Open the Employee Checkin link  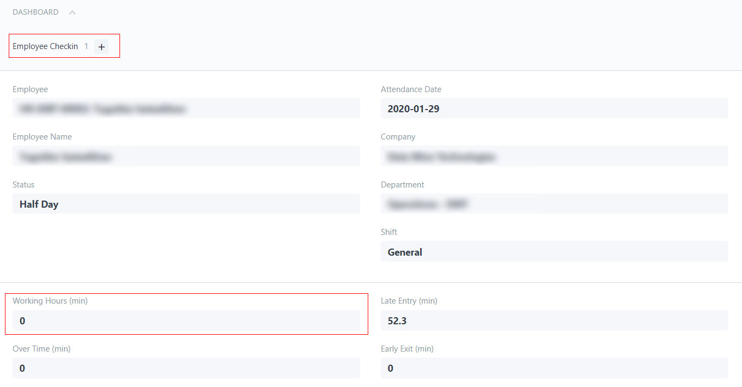46,46
